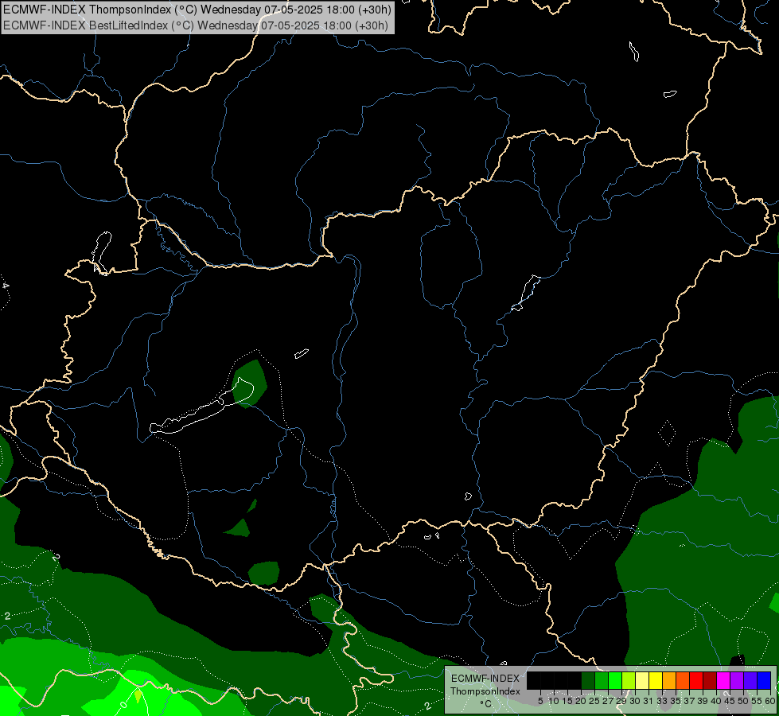779x716 pixels.
Task: Click legend scale value 39
Action: click(x=703, y=701)
